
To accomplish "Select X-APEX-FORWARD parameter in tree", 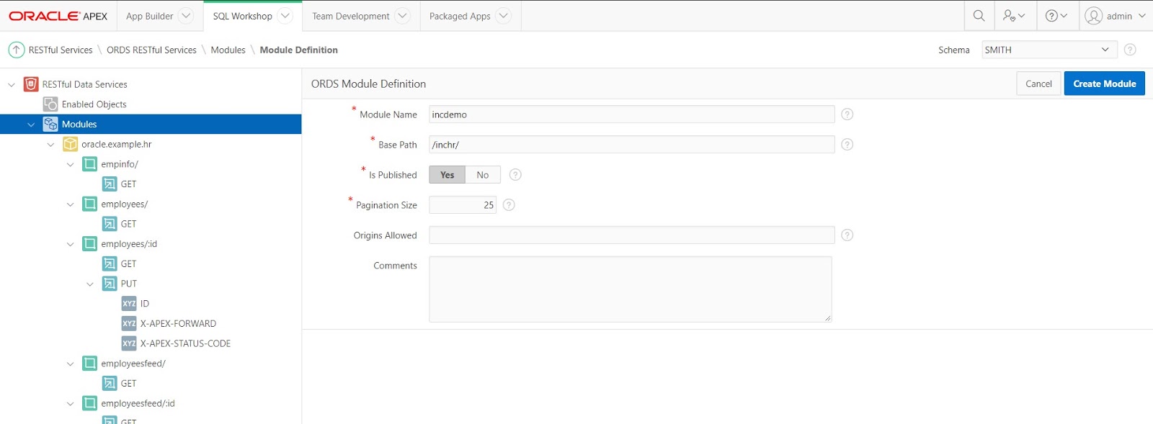I will 178,324.
